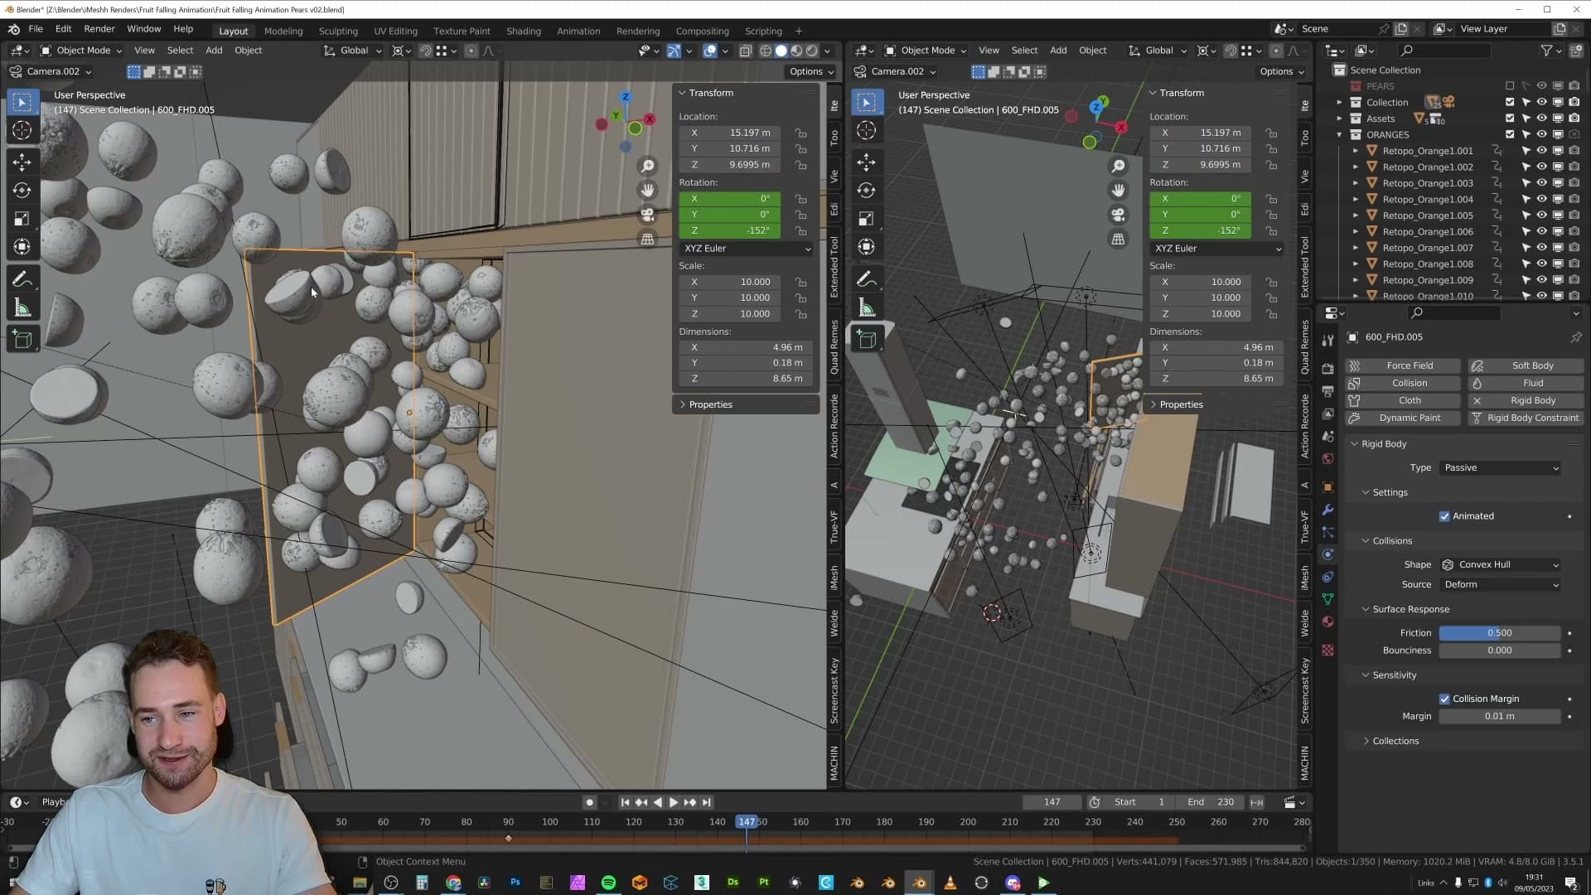This screenshot has width=1591, height=895.
Task: Collapse the ORANGES collection in outliner
Action: [x=1339, y=134]
